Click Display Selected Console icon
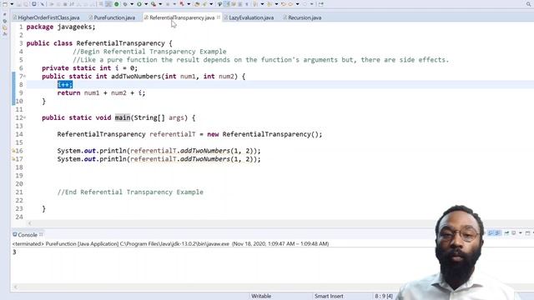 pos(513,233)
